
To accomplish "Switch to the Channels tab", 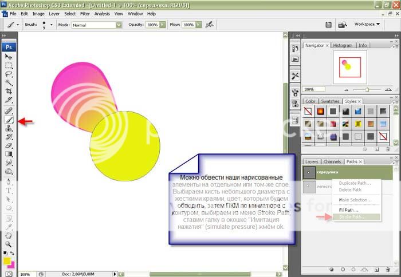I will 332,161.
